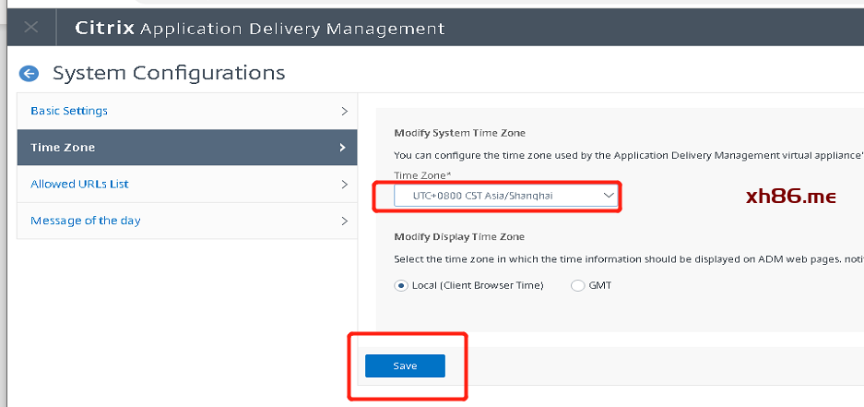Save the time zone settings

405,366
